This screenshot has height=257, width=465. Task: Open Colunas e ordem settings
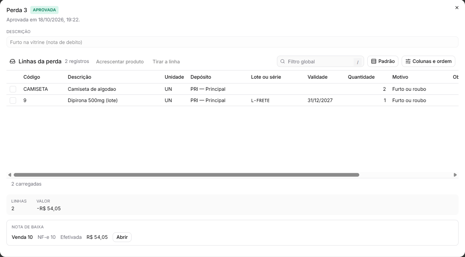pos(429,61)
